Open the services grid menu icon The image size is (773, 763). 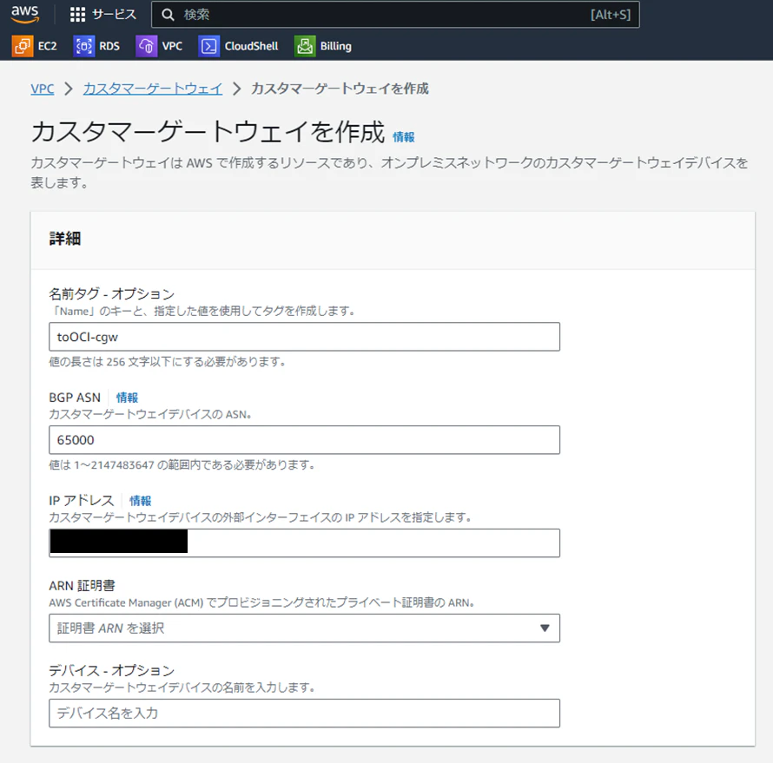[x=77, y=15]
